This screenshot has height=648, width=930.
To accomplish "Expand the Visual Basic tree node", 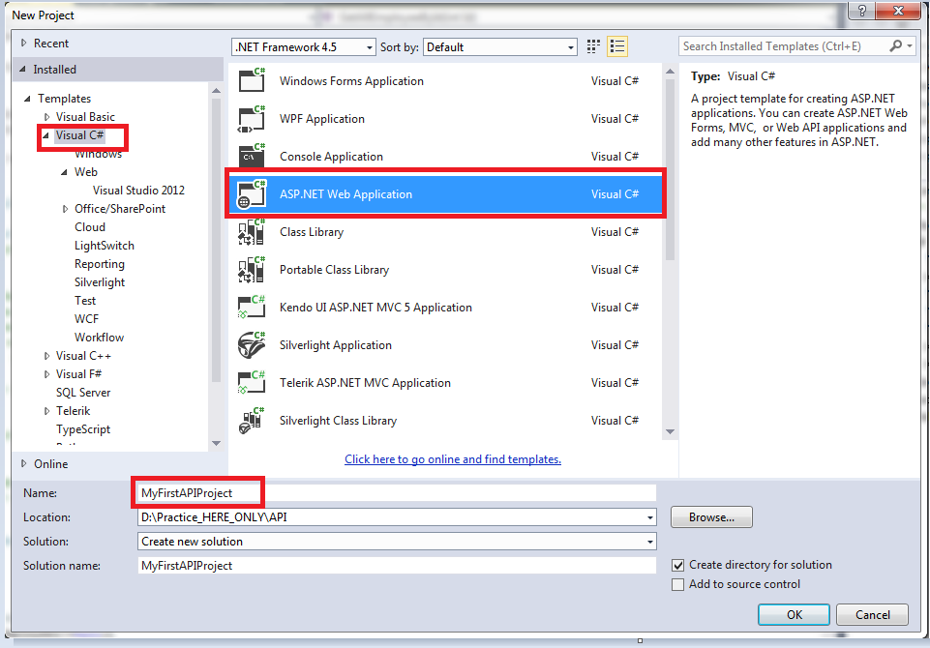I will [46, 117].
